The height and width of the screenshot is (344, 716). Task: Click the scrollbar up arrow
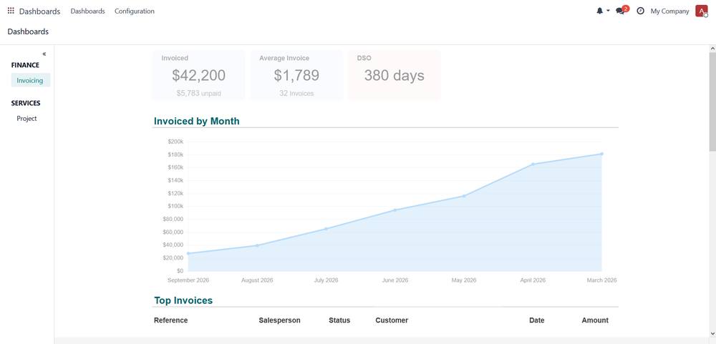(x=712, y=49)
